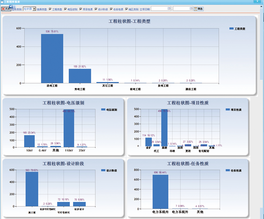Disable the 设计阶段 checkbox
The width and height of the screenshot is (264, 219).
[x=96, y=9]
